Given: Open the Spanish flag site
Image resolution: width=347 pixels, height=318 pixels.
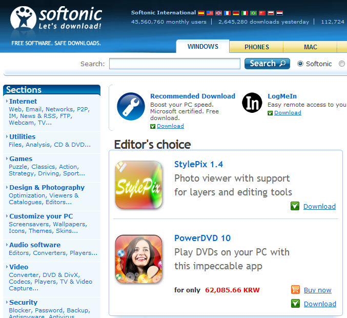Looking at the screenshot, I should (x=201, y=13).
